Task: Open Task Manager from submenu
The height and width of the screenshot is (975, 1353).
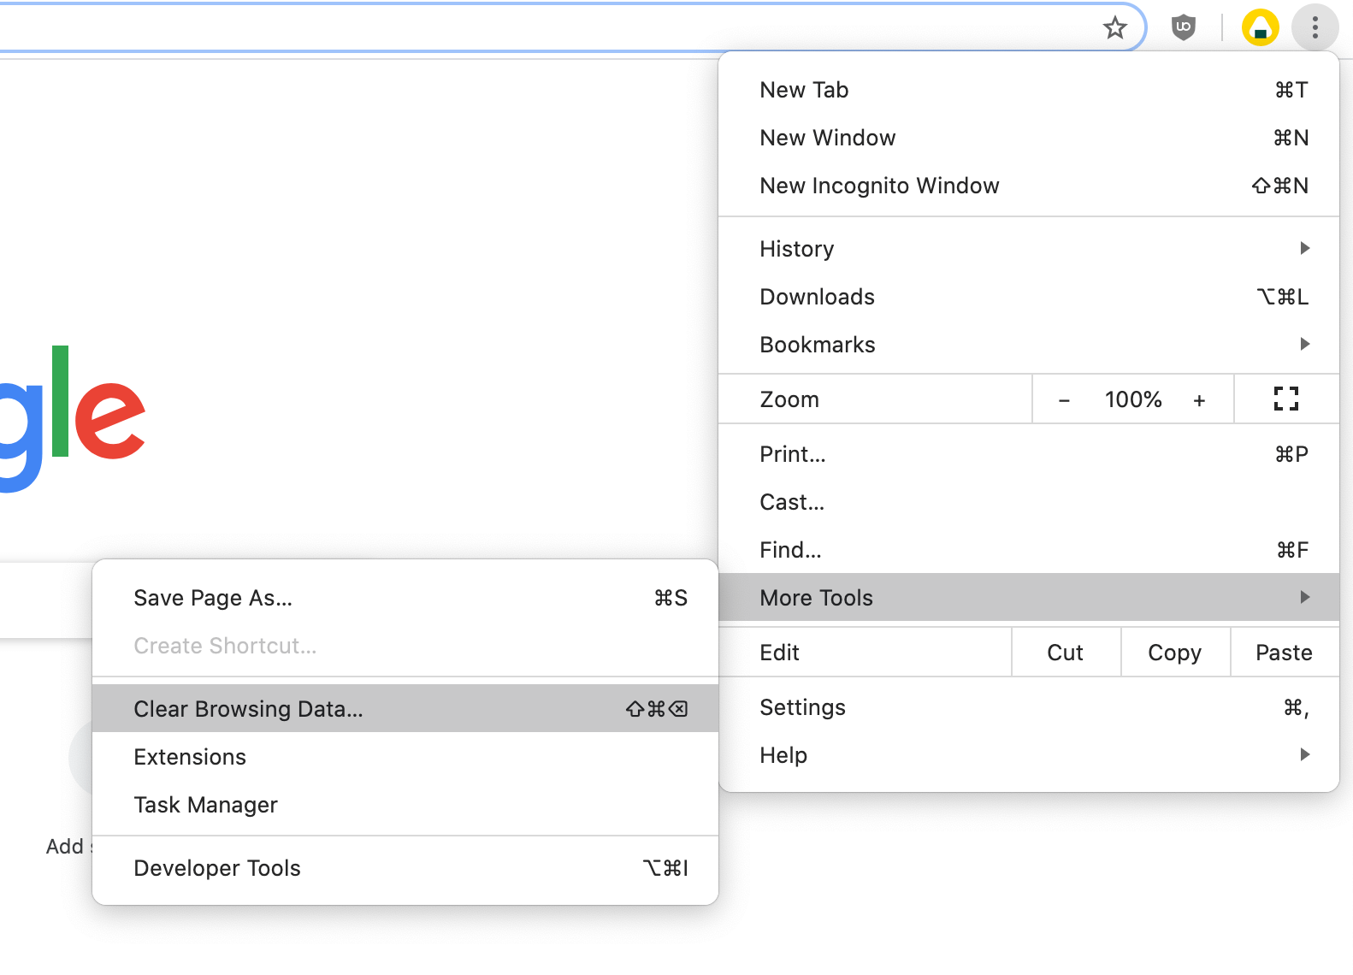Action: [405, 805]
